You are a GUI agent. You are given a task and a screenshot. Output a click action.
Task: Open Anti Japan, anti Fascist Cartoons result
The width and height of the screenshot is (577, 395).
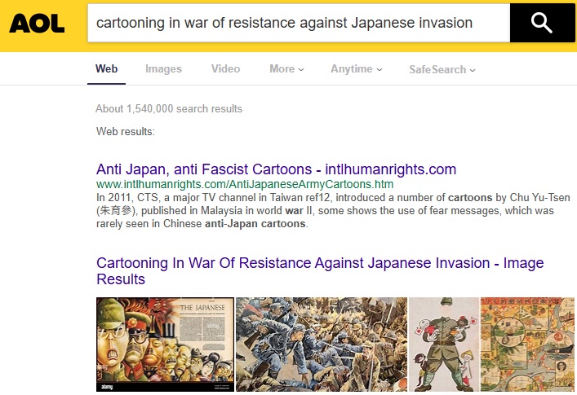pyautogui.click(x=276, y=169)
